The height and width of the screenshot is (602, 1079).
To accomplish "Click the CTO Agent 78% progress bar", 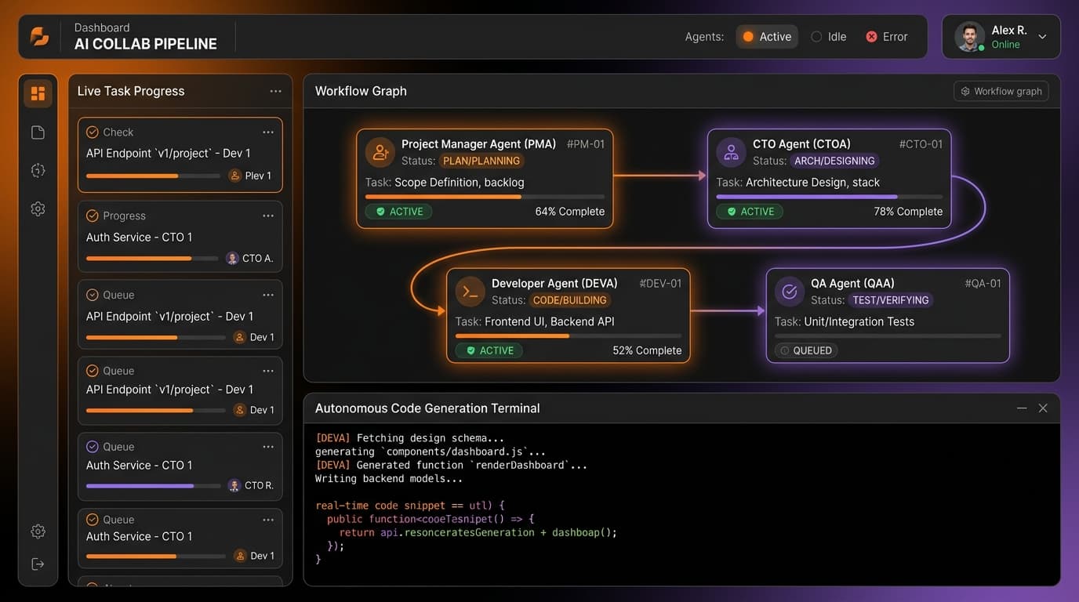I will (829, 197).
